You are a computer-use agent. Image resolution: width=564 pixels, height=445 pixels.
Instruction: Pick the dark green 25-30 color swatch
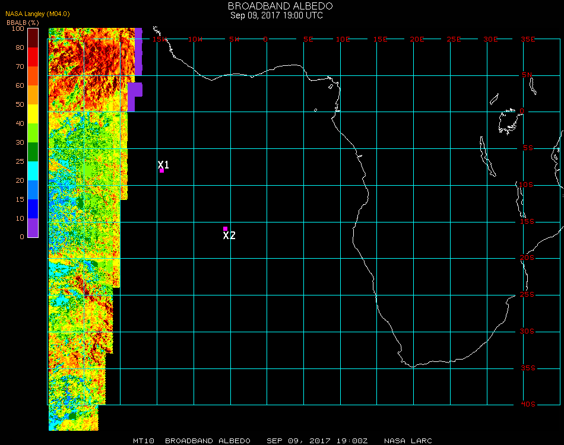[x=33, y=152]
